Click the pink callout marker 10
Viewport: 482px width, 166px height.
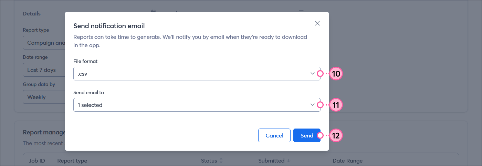(335, 74)
